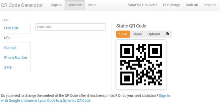Click the printer icon in QR toolbar
Screen dimensions: 220x110
(x=167, y=34)
